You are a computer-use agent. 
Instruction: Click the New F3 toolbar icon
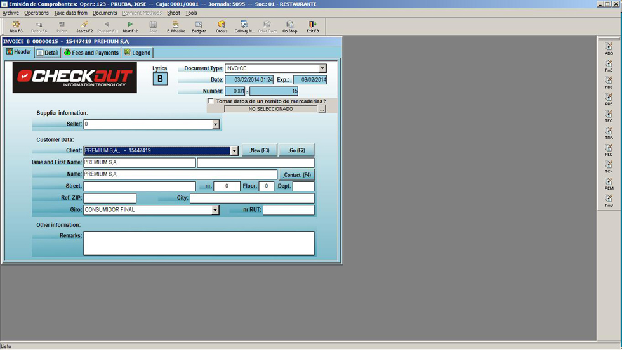(x=16, y=26)
